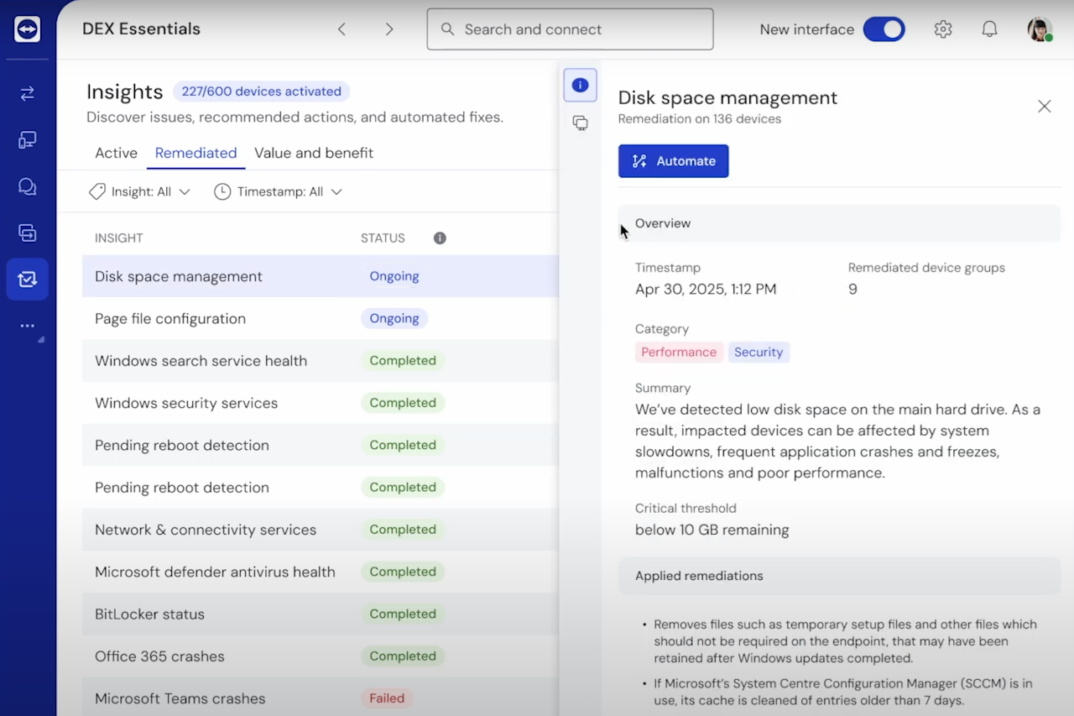
Task: Click the TeamViewer logo icon
Action: pos(27,29)
